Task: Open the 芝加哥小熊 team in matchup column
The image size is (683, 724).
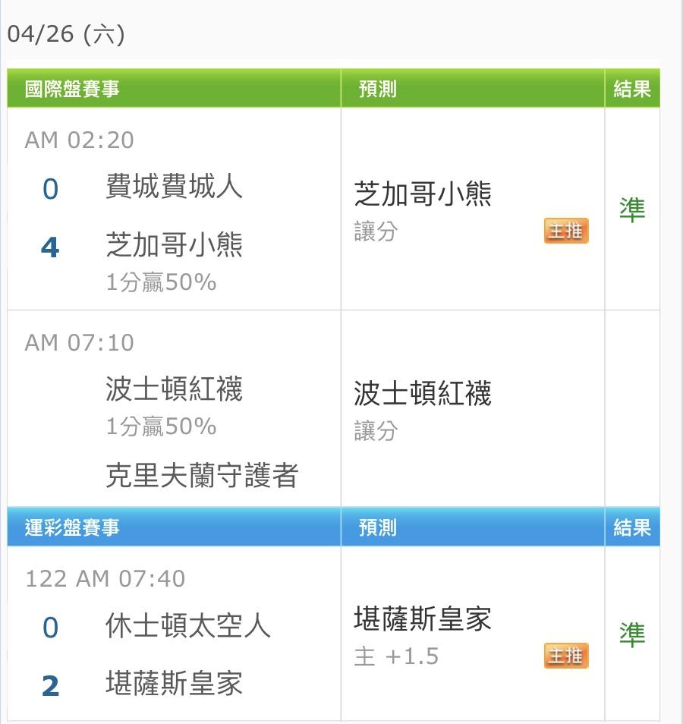Action: (x=174, y=244)
